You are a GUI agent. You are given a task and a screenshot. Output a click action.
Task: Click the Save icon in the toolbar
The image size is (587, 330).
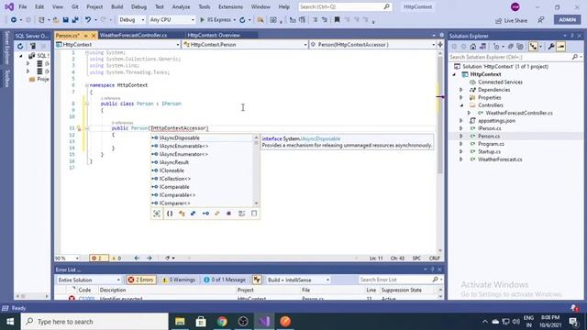(65, 20)
